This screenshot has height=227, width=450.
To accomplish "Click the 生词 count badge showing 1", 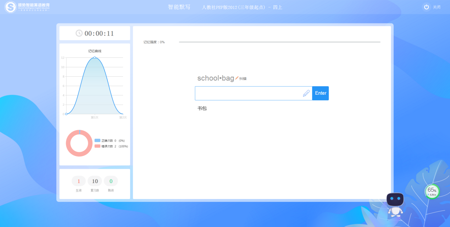I will pyautogui.click(x=79, y=181).
